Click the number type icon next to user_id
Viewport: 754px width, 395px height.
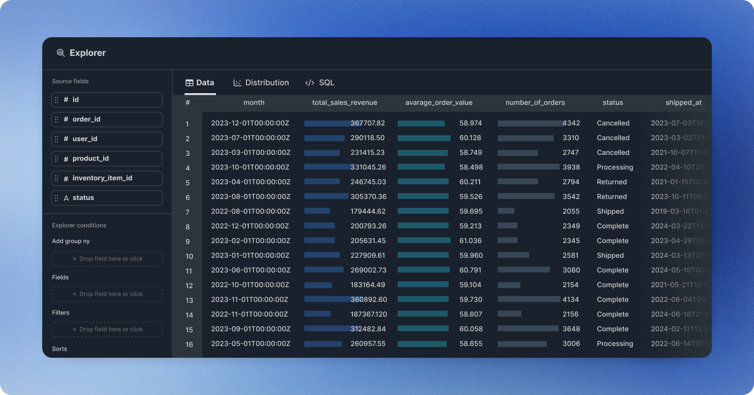tap(66, 139)
